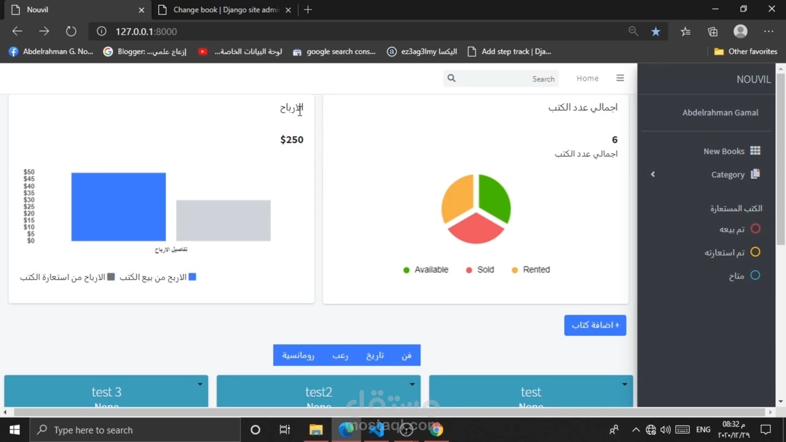Screen dimensions: 786x442
Task: Click the address bar URL 127.0.0.1:8000
Action: click(x=146, y=31)
